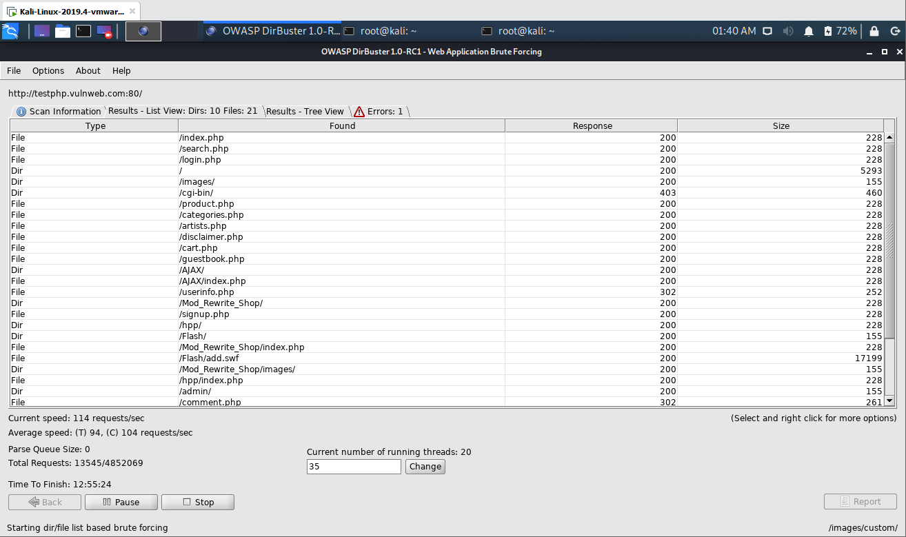Sort by the Type column header

[x=95, y=126]
